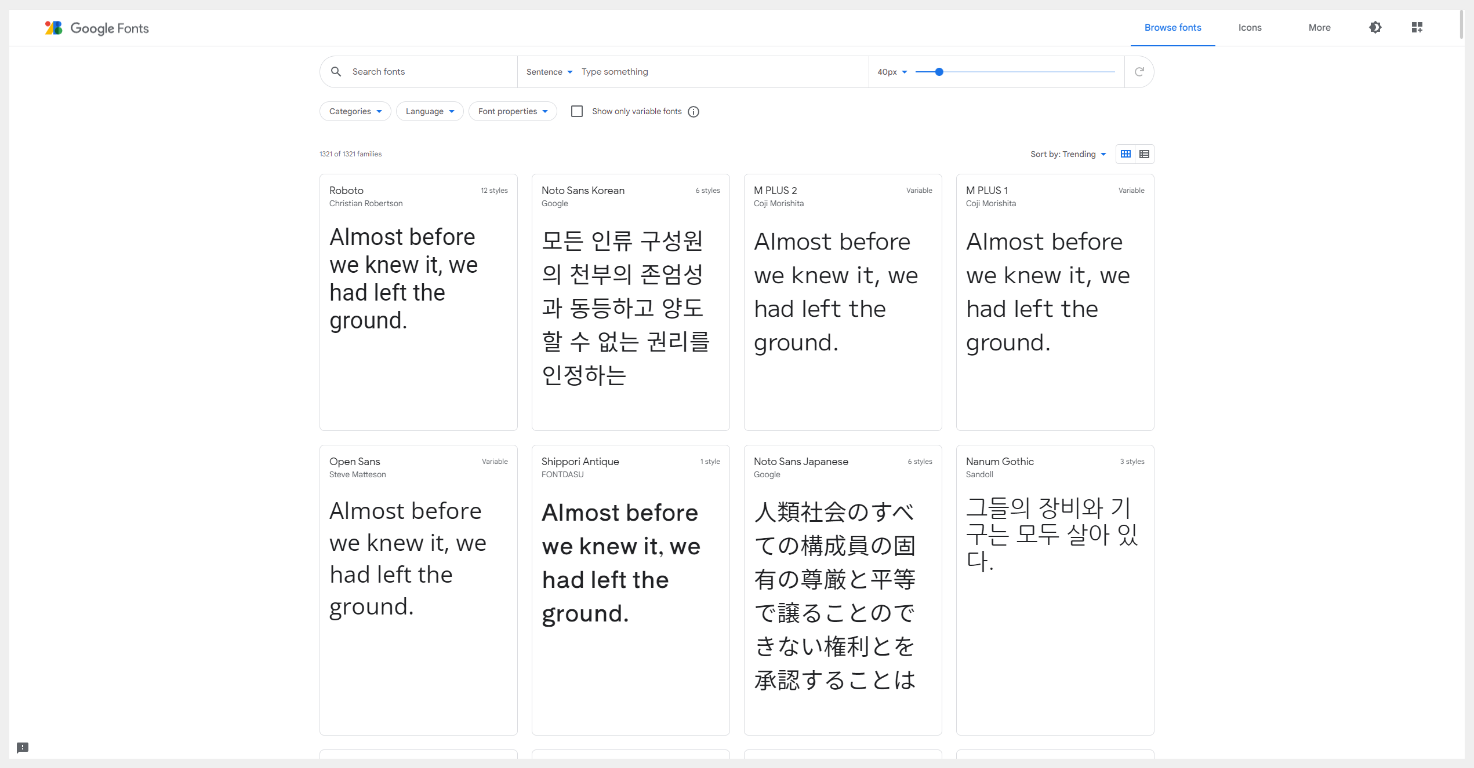Open the More menu
This screenshot has width=1474, height=768.
pos(1319,27)
